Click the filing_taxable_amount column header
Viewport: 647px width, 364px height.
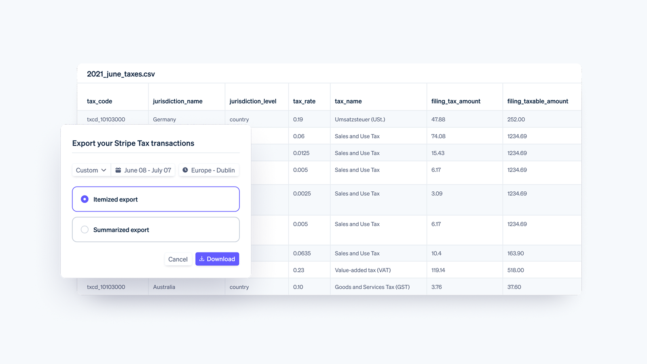pos(538,101)
